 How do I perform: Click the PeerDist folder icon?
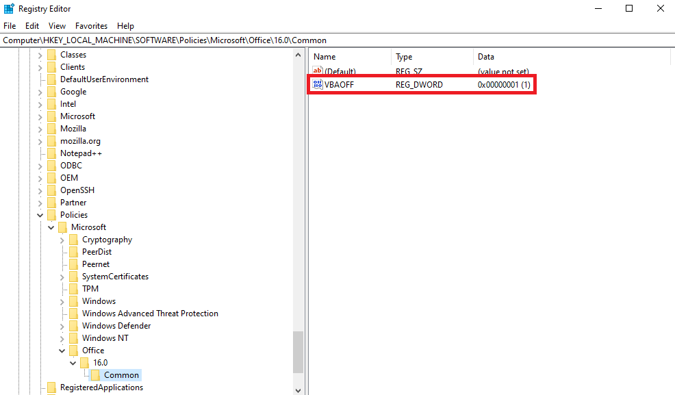[x=74, y=252]
